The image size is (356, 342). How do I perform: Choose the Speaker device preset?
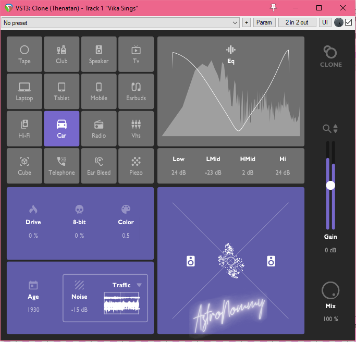pos(99,54)
